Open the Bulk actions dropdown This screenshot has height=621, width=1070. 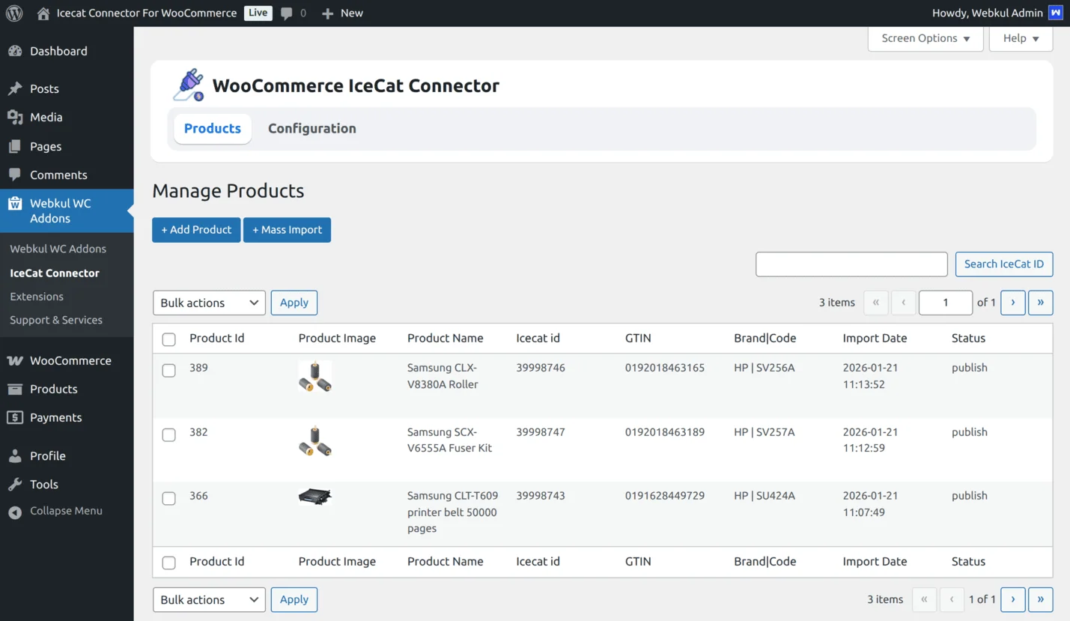(x=208, y=303)
